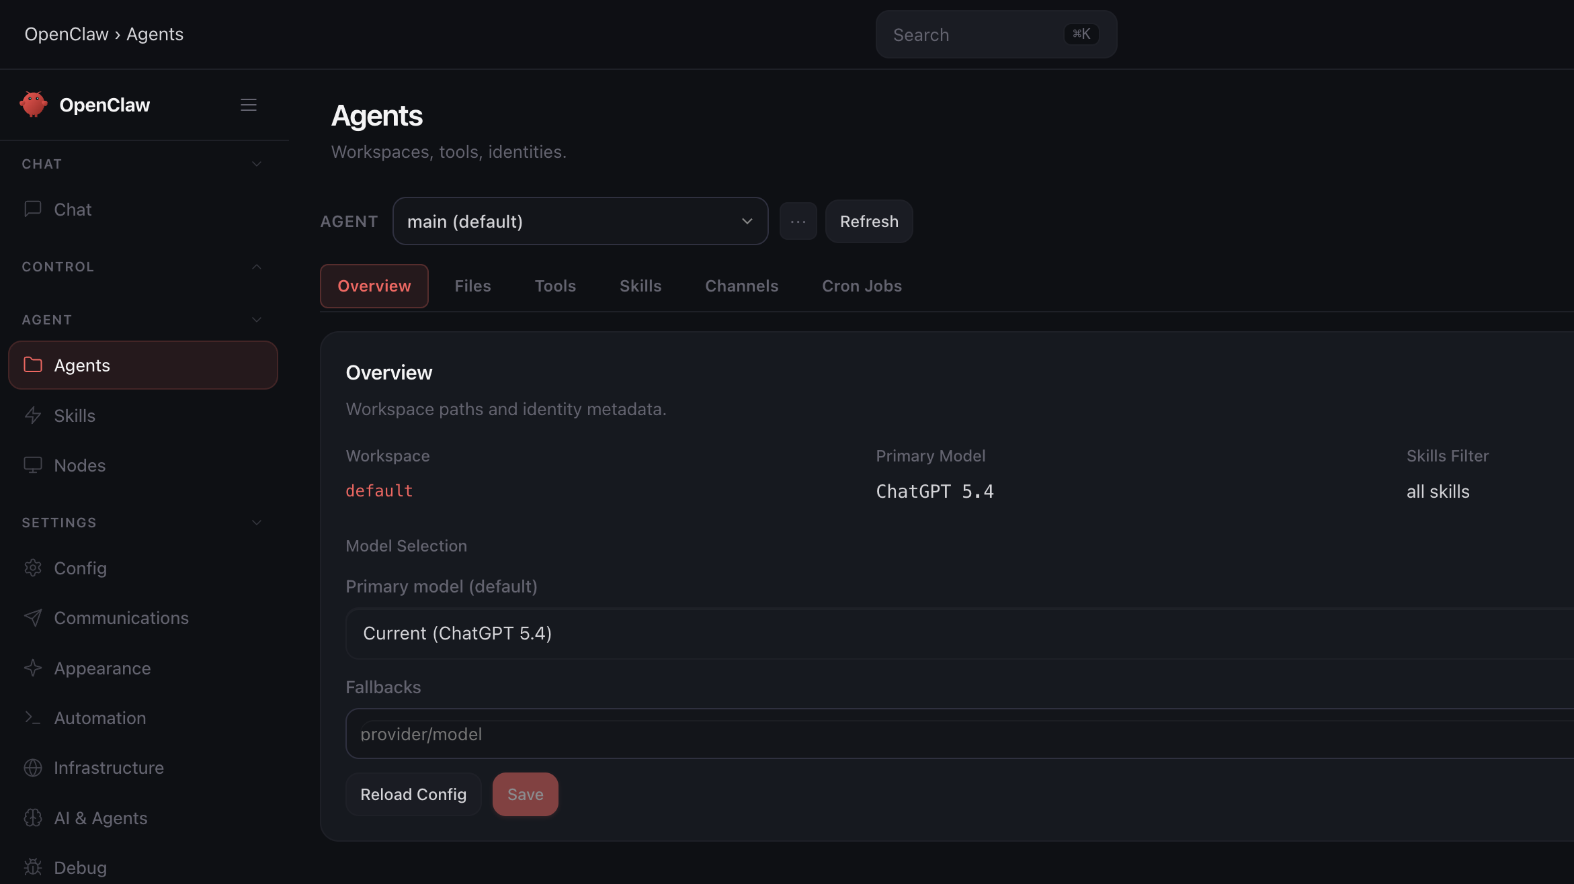
Task: Click the OpenClaw robot logo icon
Action: pos(33,104)
